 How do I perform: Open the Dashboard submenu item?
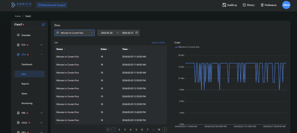27,64
